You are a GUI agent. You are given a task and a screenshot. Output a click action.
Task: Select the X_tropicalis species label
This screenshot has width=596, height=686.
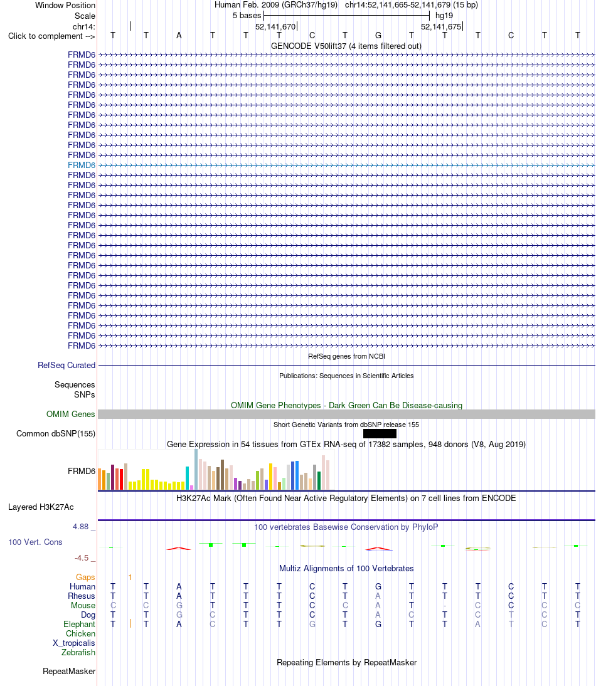coord(74,643)
